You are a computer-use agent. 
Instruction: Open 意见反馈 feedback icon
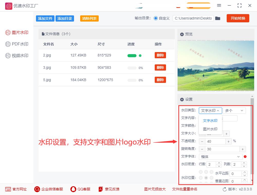(101, 189)
